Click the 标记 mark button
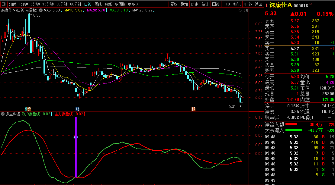Viewport: 335px width, 185px height. pos(237,4)
